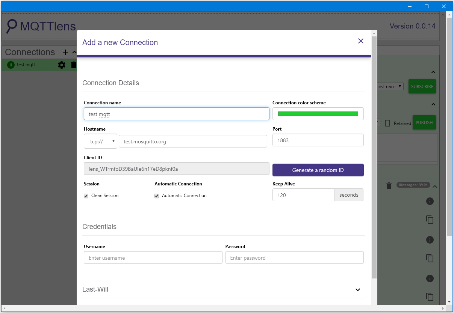Click the Keep Alive value field
Image resolution: width=454 pixels, height=313 pixels.
[x=304, y=195]
